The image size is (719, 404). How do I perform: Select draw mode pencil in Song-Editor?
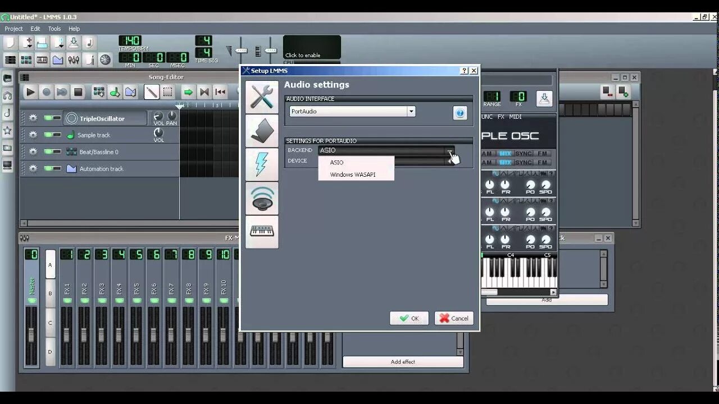(x=151, y=92)
